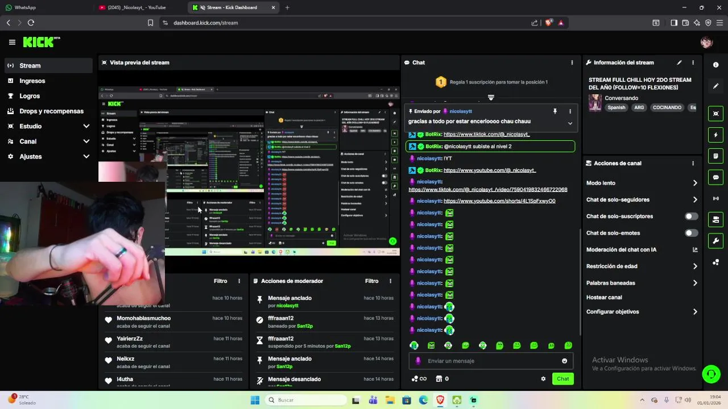
Task: Open Brave browser from the taskbar
Action: click(x=440, y=400)
